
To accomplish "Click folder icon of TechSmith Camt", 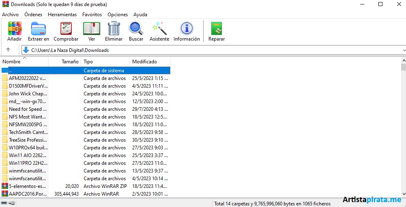I will pyautogui.click(x=5, y=132).
